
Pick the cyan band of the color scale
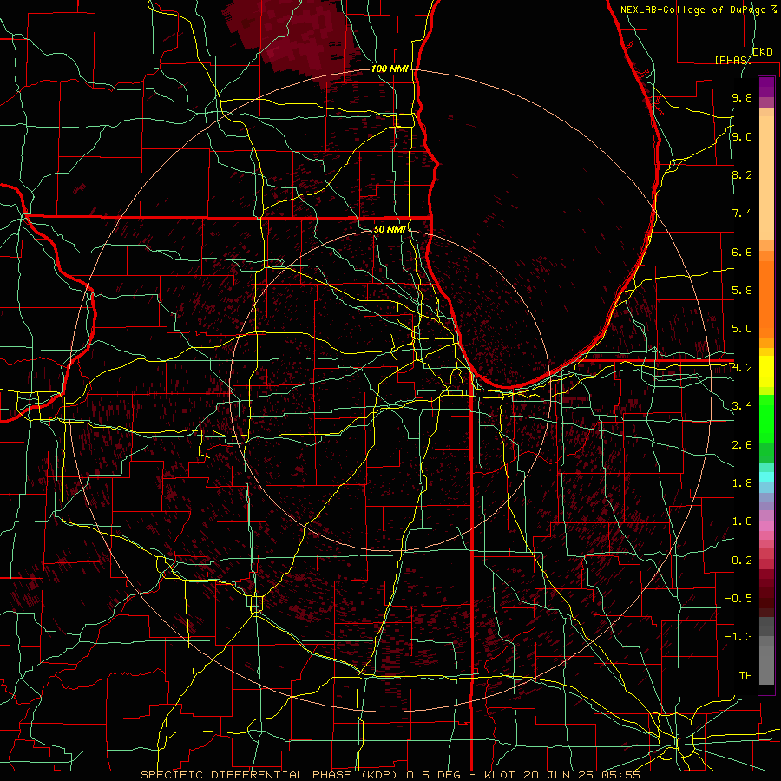click(766, 476)
